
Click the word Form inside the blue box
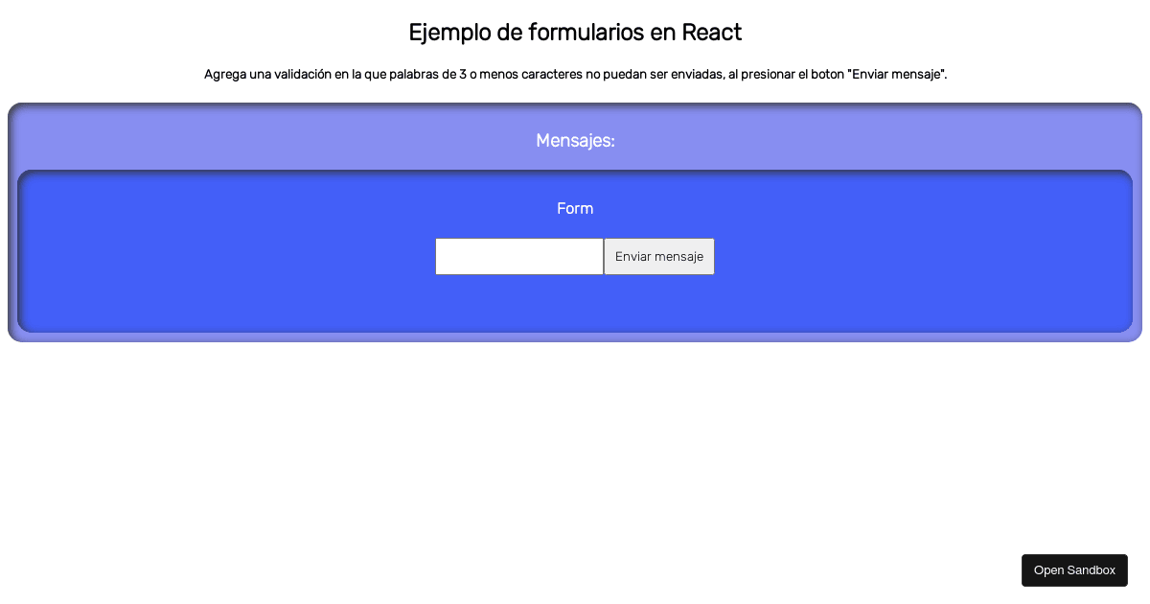point(575,208)
